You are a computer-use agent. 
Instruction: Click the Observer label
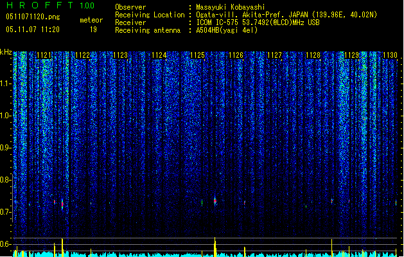click(130, 7)
